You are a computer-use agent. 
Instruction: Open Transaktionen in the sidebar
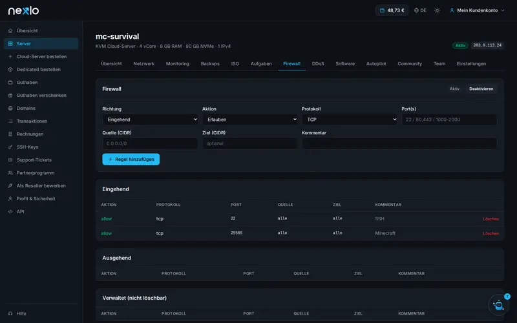pyautogui.click(x=41, y=121)
